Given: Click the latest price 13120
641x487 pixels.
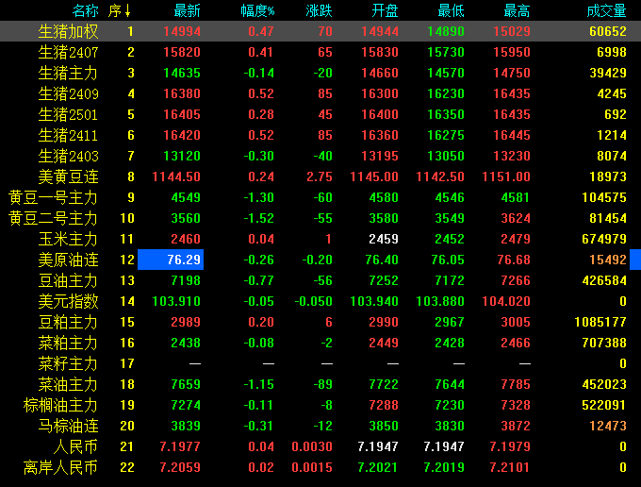Looking at the screenshot, I should pyautogui.click(x=182, y=157).
